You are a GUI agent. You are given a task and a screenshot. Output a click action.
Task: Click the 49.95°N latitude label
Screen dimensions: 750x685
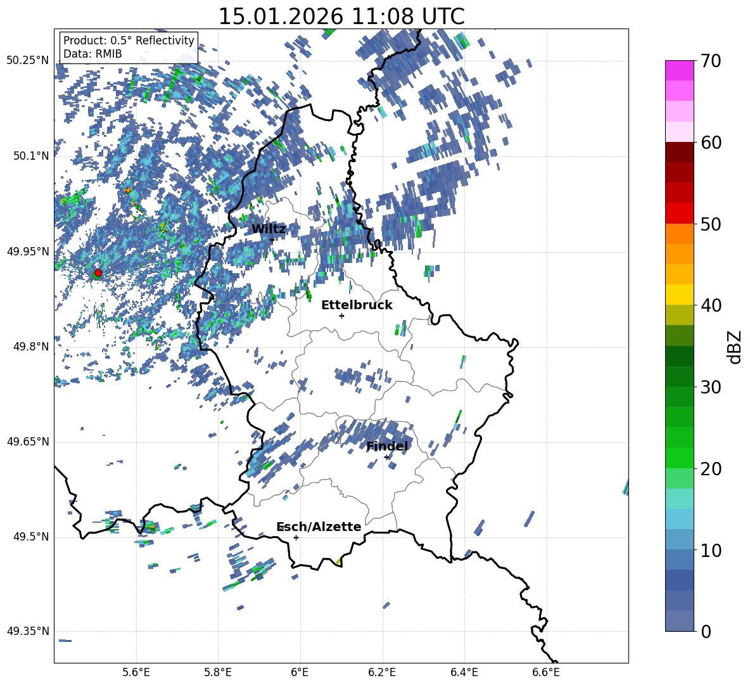[28, 252]
